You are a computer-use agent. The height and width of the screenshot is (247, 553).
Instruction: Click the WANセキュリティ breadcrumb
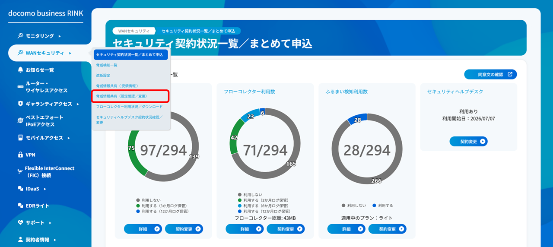[x=134, y=31]
